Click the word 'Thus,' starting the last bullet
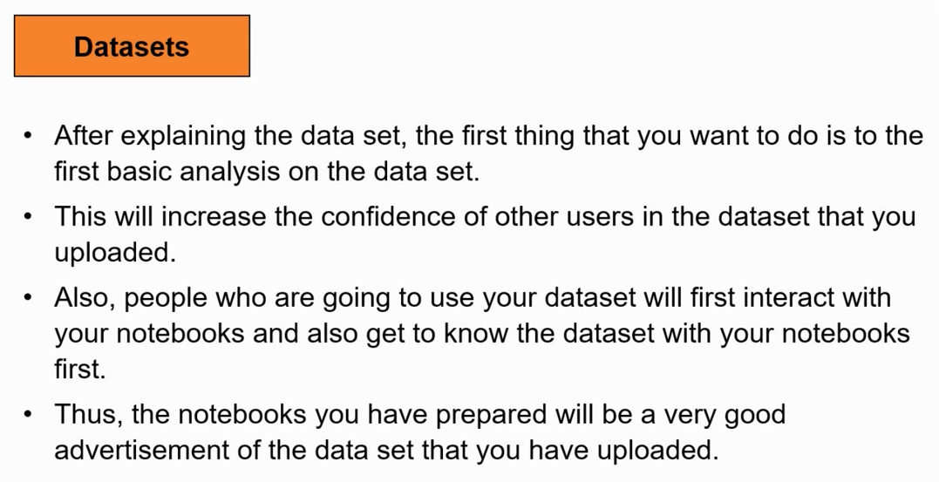 [x=89, y=413]
